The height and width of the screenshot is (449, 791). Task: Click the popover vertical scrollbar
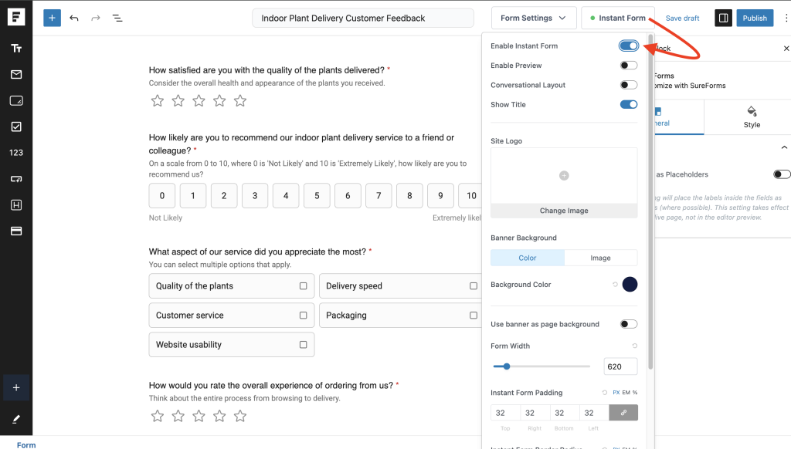pos(650,201)
